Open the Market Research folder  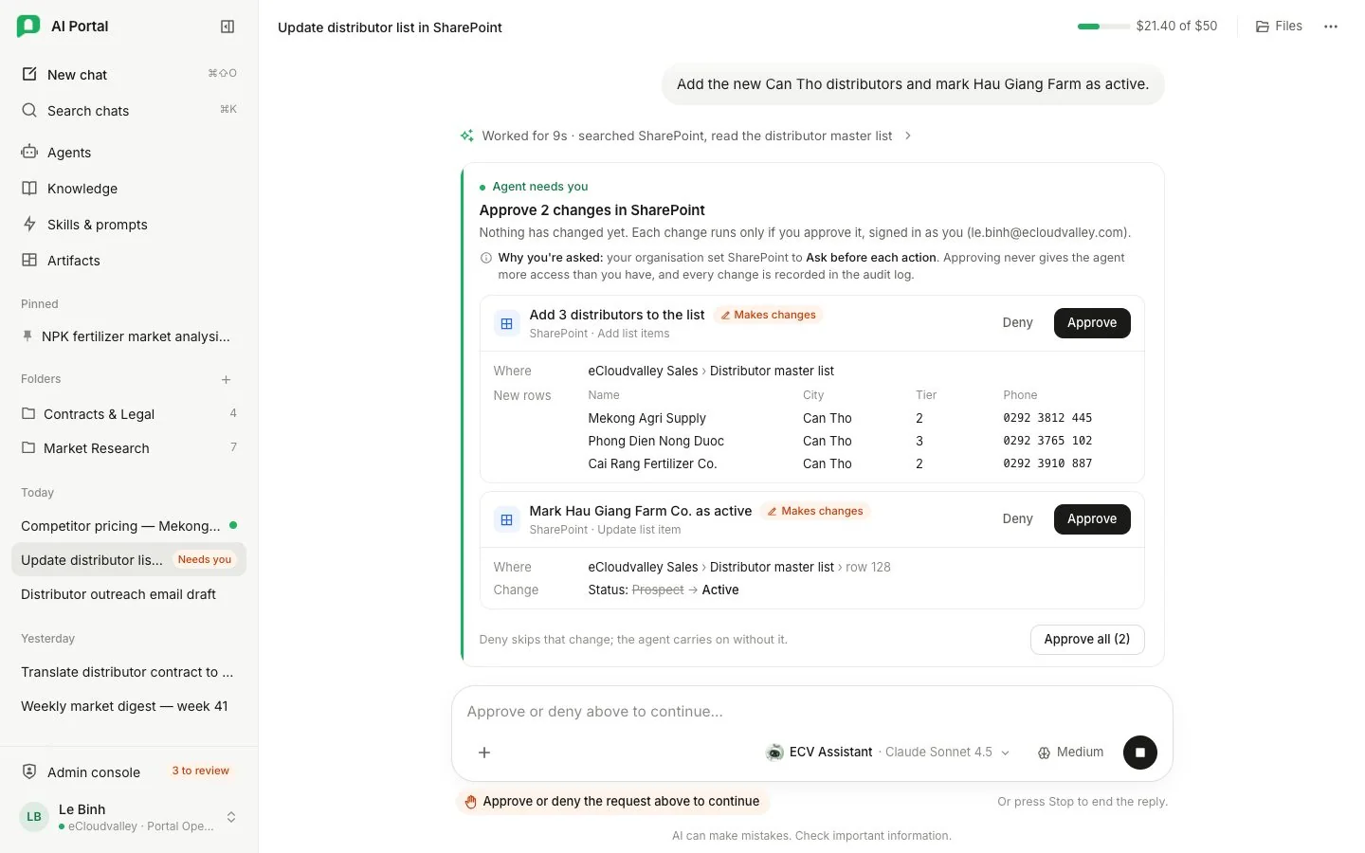(x=129, y=447)
